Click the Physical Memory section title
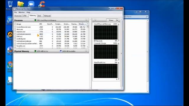 (22, 51)
